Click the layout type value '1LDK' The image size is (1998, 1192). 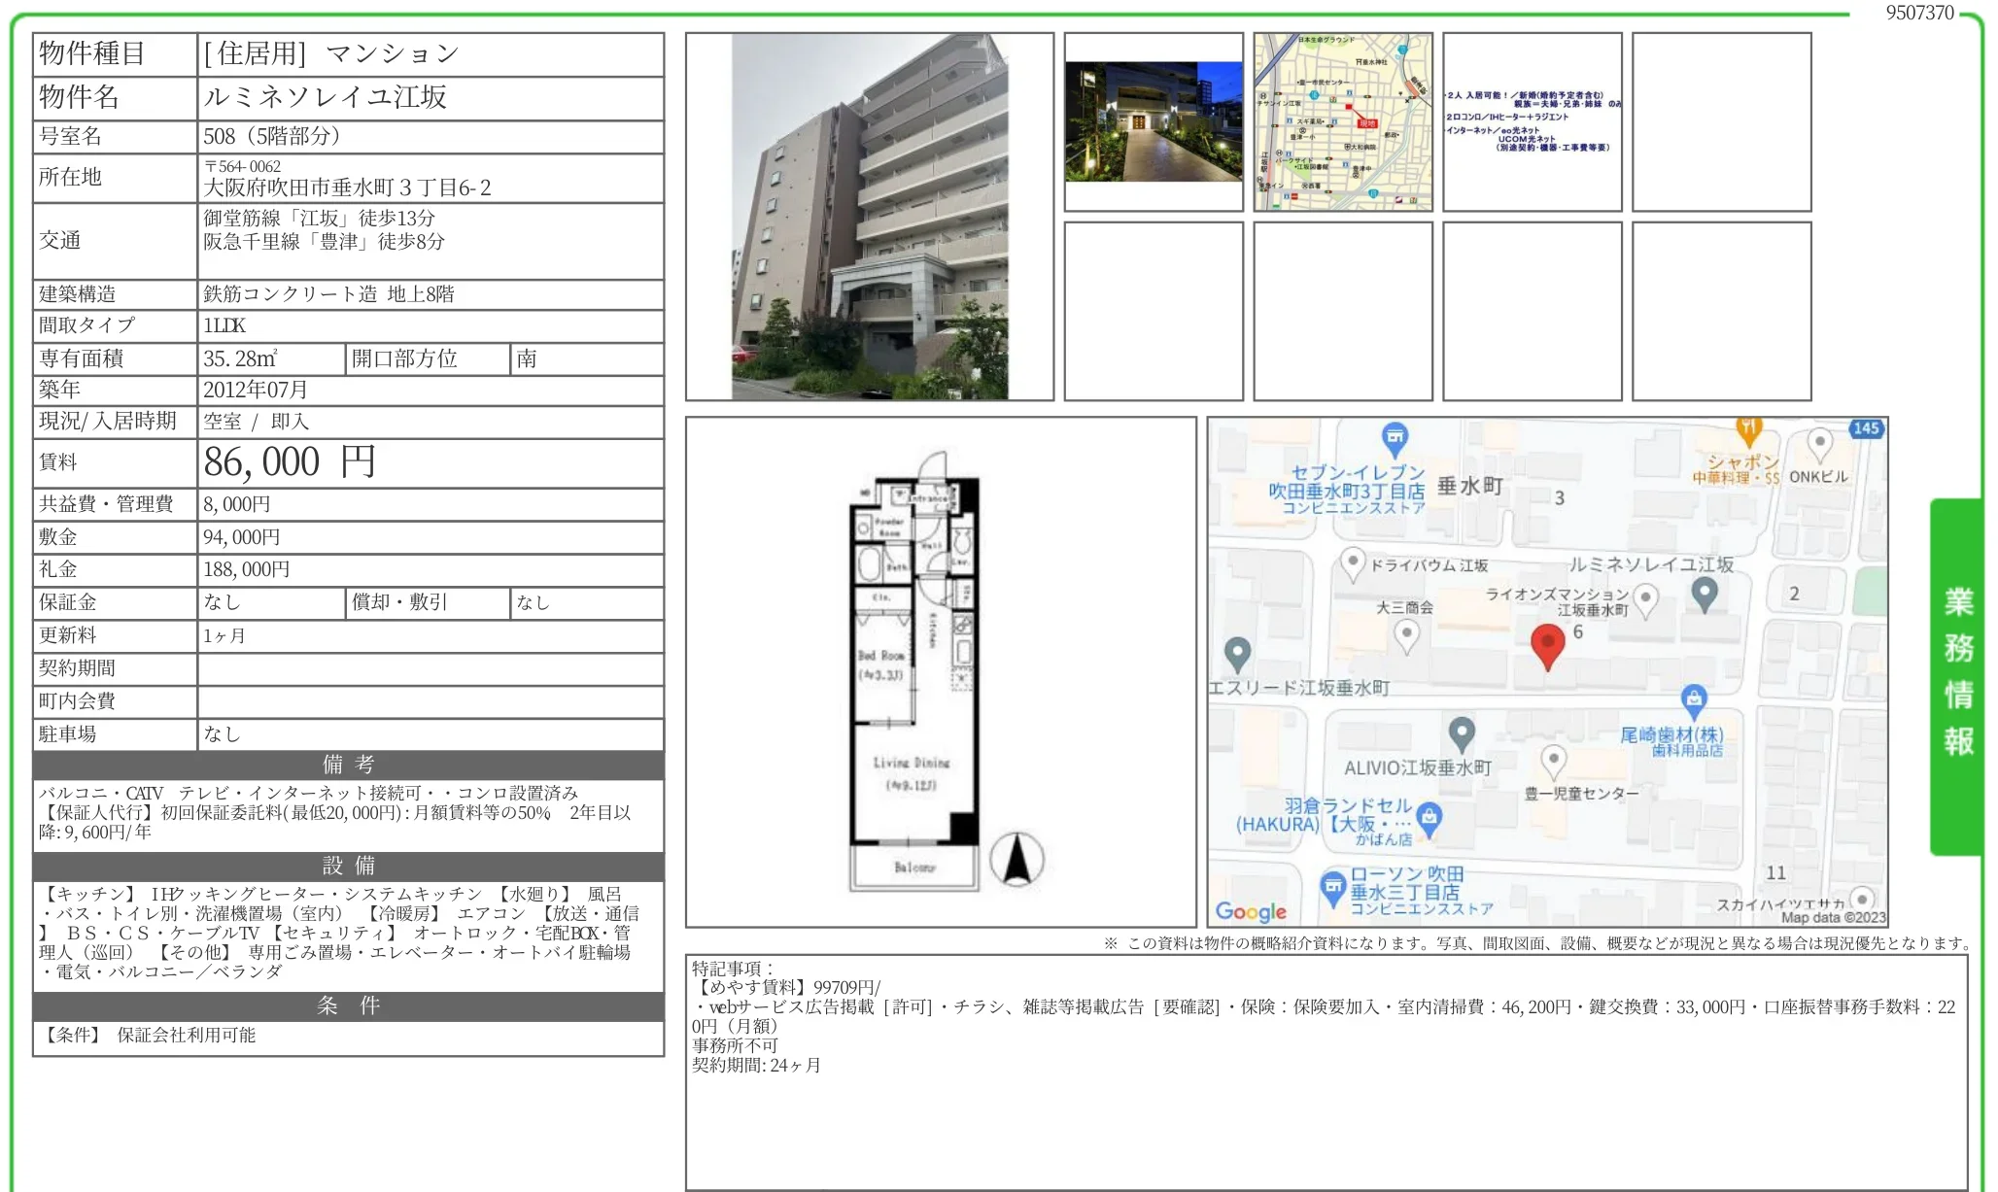pyautogui.click(x=224, y=325)
